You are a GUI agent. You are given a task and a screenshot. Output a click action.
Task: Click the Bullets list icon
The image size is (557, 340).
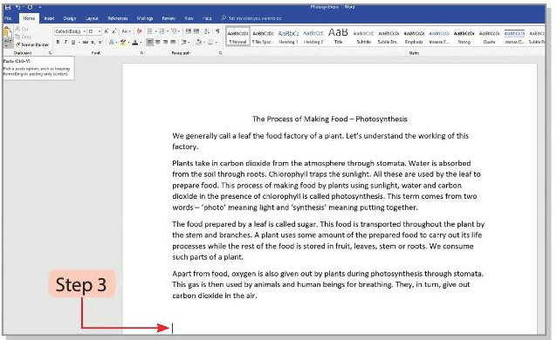pyautogui.click(x=149, y=31)
